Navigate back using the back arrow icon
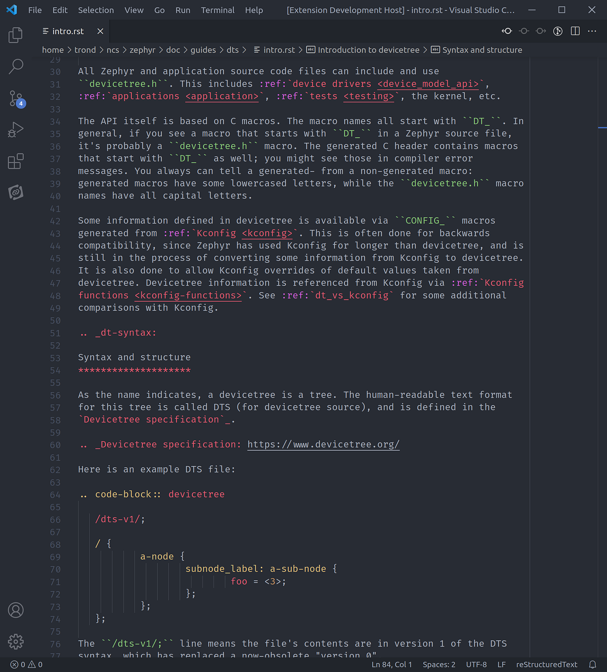 [x=507, y=31]
